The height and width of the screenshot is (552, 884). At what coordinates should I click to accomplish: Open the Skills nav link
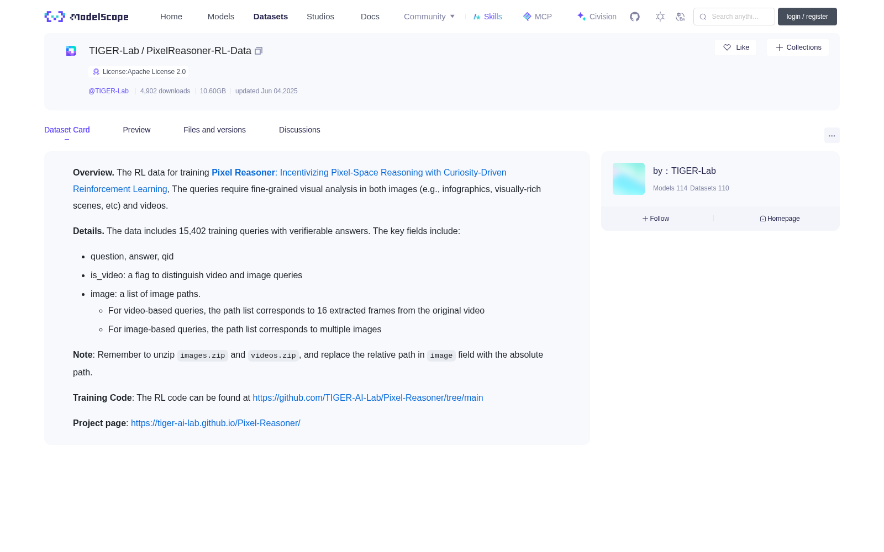point(487,17)
